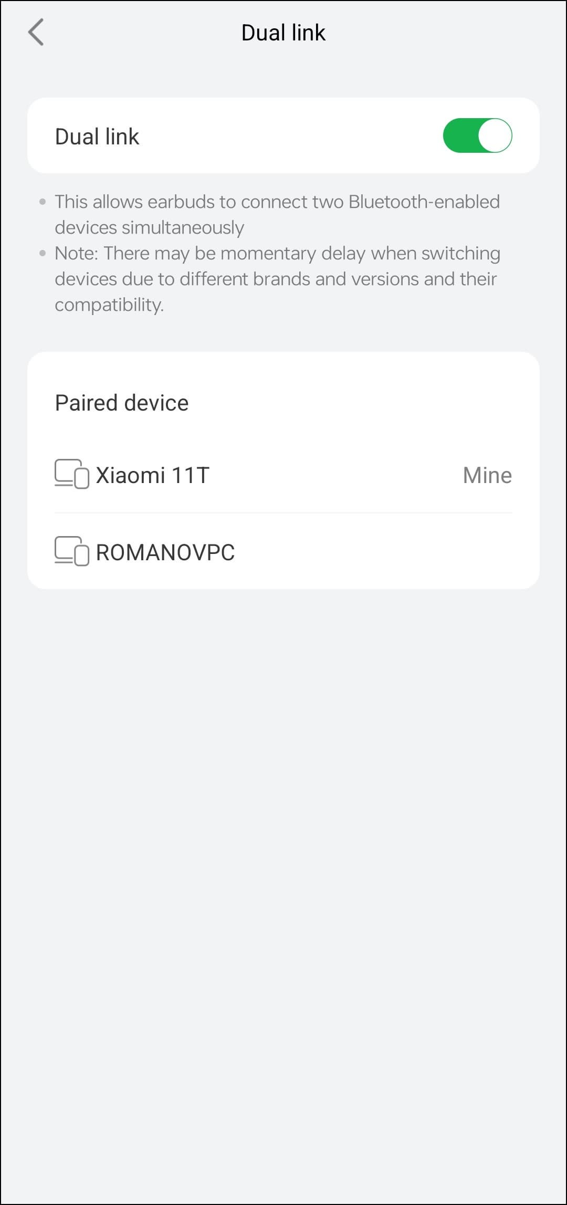Click the "Dual link" setting label
The width and height of the screenshot is (567, 1205).
[x=97, y=137]
